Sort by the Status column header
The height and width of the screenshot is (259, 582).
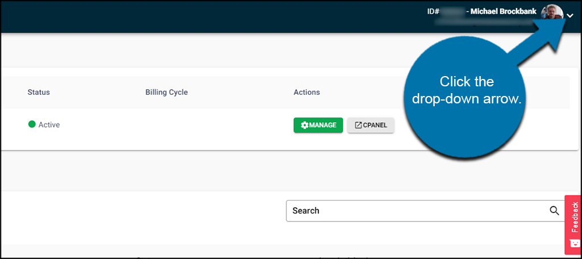(39, 92)
